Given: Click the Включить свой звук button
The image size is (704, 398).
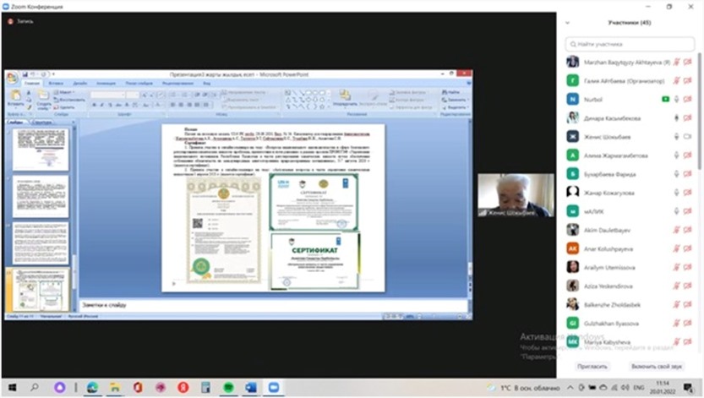Looking at the screenshot, I should 656,366.
